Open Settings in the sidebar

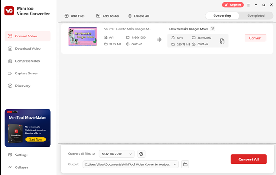click(18, 155)
